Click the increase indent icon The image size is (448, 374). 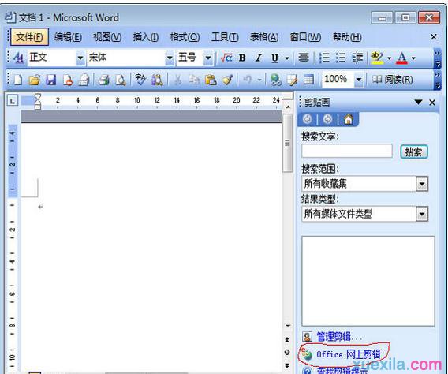357,58
